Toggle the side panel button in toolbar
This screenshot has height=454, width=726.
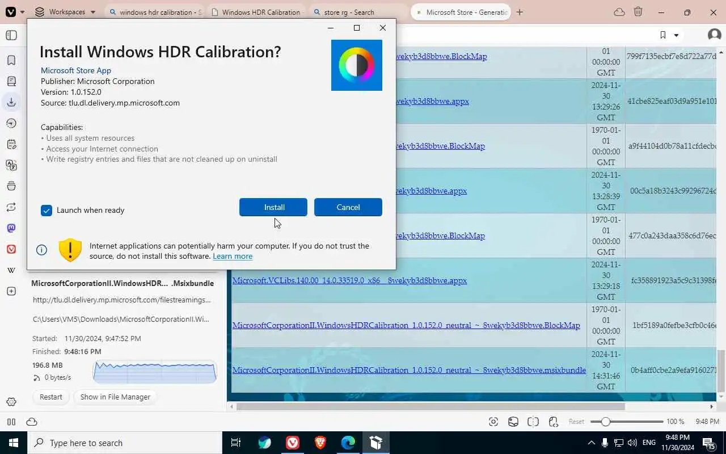pyautogui.click(x=11, y=35)
